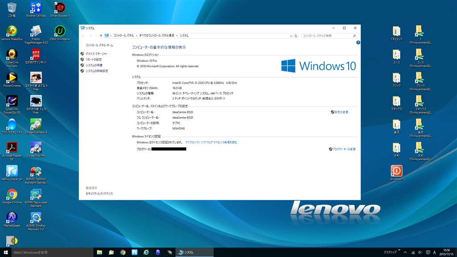Select Windows 10 Pro edition text
The width and height of the screenshot is (457, 257).
(x=146, y=61)
